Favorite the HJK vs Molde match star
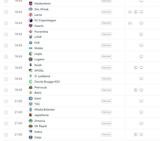The height and width of the screenshot is (141, 162). [6, 46]
